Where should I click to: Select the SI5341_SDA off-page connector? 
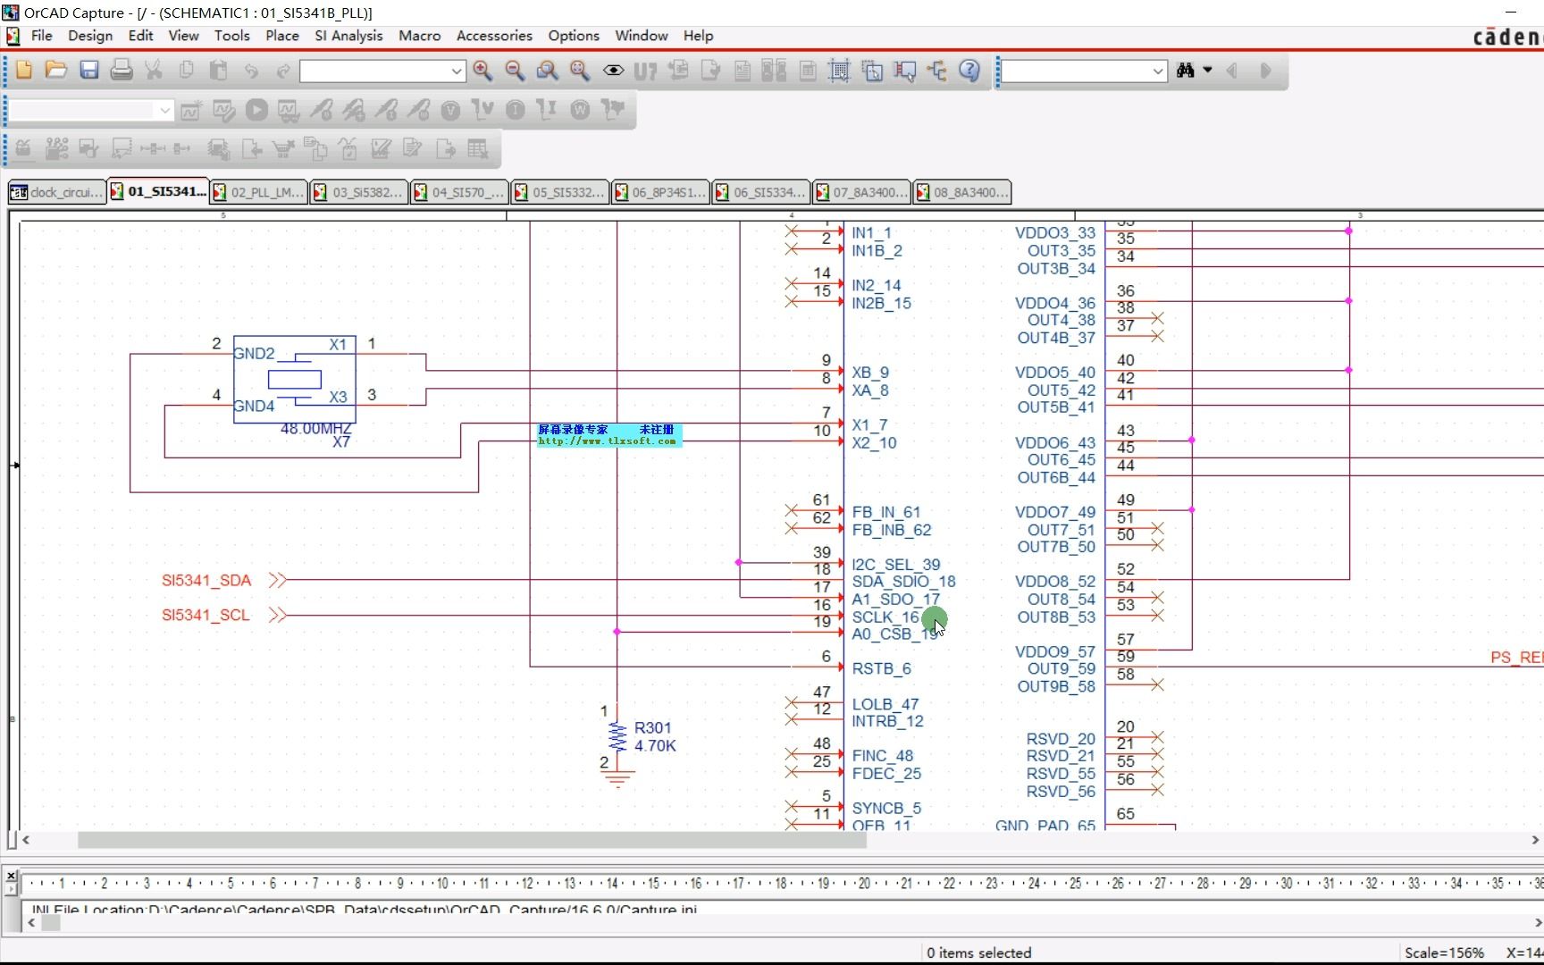pos(223,580)
